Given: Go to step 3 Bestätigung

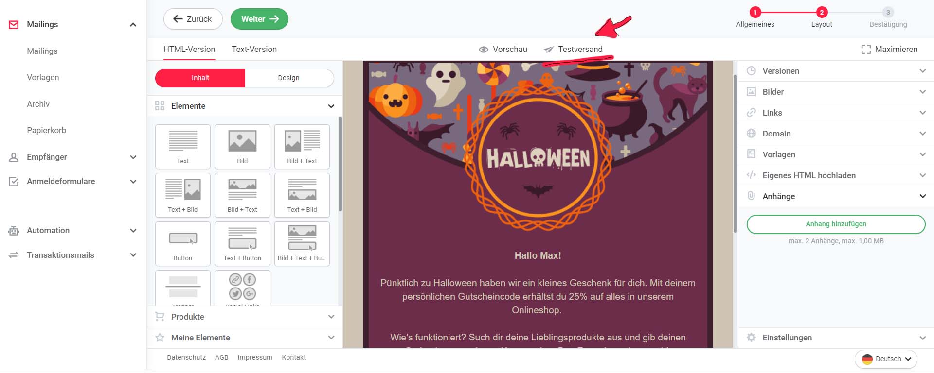Looking at the screenshot, I should [888, 17].
